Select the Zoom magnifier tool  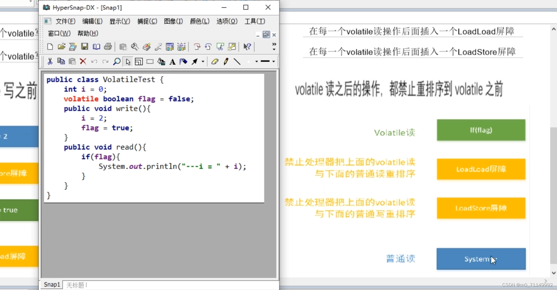click(x=117, y=62)
